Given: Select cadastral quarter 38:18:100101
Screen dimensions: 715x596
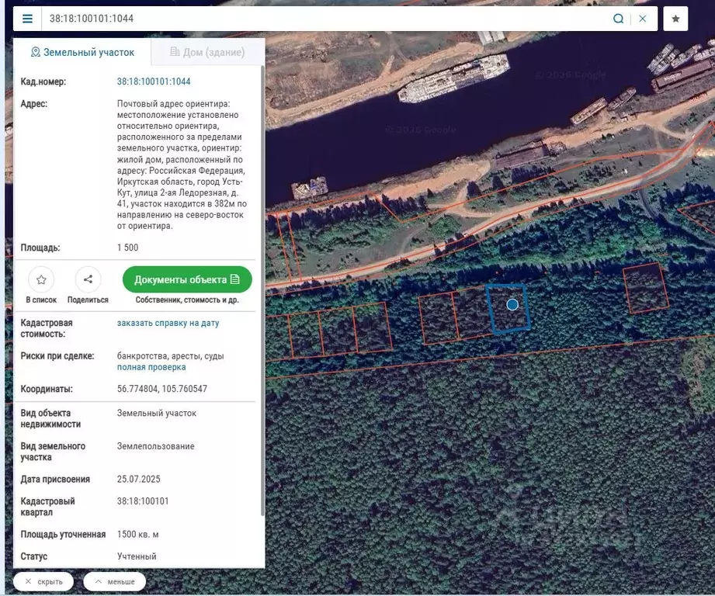Looking at the screenshot, I should (x=143, y=501).
